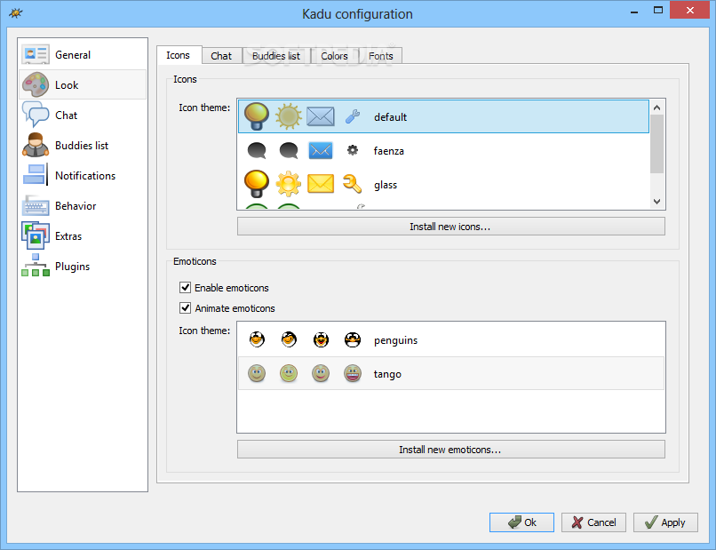The height and width of the screenshot is (550, 716).
Task: Click default theme sun icon
Action: tap(289, 116)
